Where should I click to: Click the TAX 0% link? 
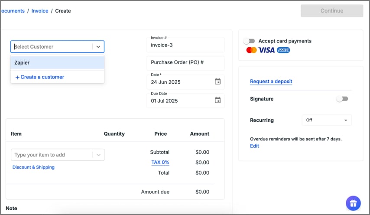[160, 163]
